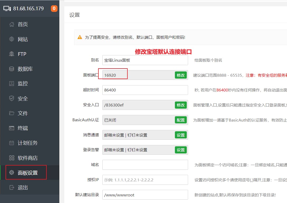Click 设置 button for 登录告警
The height and width of the screenshot is (203, 287).
click(x=181, y=150)
